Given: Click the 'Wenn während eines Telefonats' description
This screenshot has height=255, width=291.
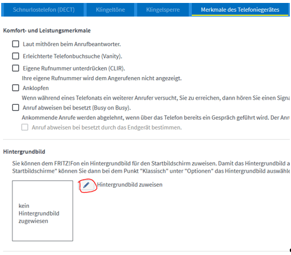Looking at the screenshot, I should tap(156, 98).
